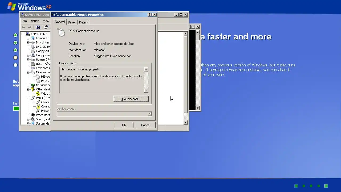Select Human Interface Devices node

click(x=43, y=59)
